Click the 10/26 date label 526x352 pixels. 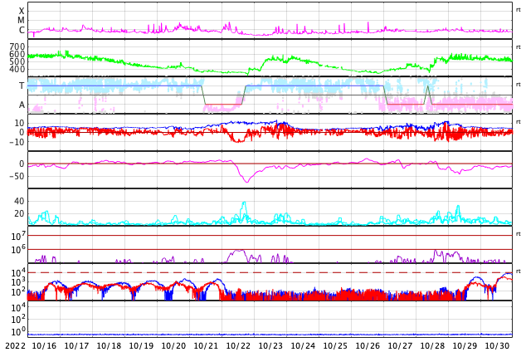coord(368,345)
